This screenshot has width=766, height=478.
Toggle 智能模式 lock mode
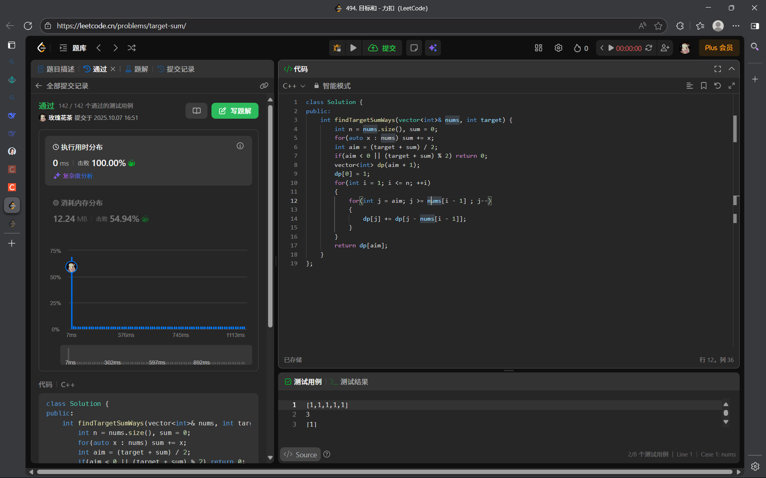pyautogui.click(x=332, y=86)
